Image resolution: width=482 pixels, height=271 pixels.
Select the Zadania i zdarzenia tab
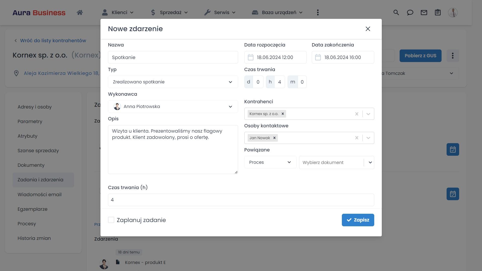pyautogui.click(x=43, y=180)
